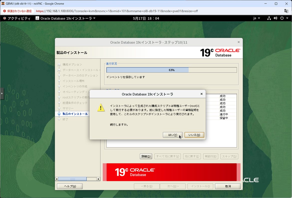Click the activities logo icon
292x198 pixels.
(5, 18)
